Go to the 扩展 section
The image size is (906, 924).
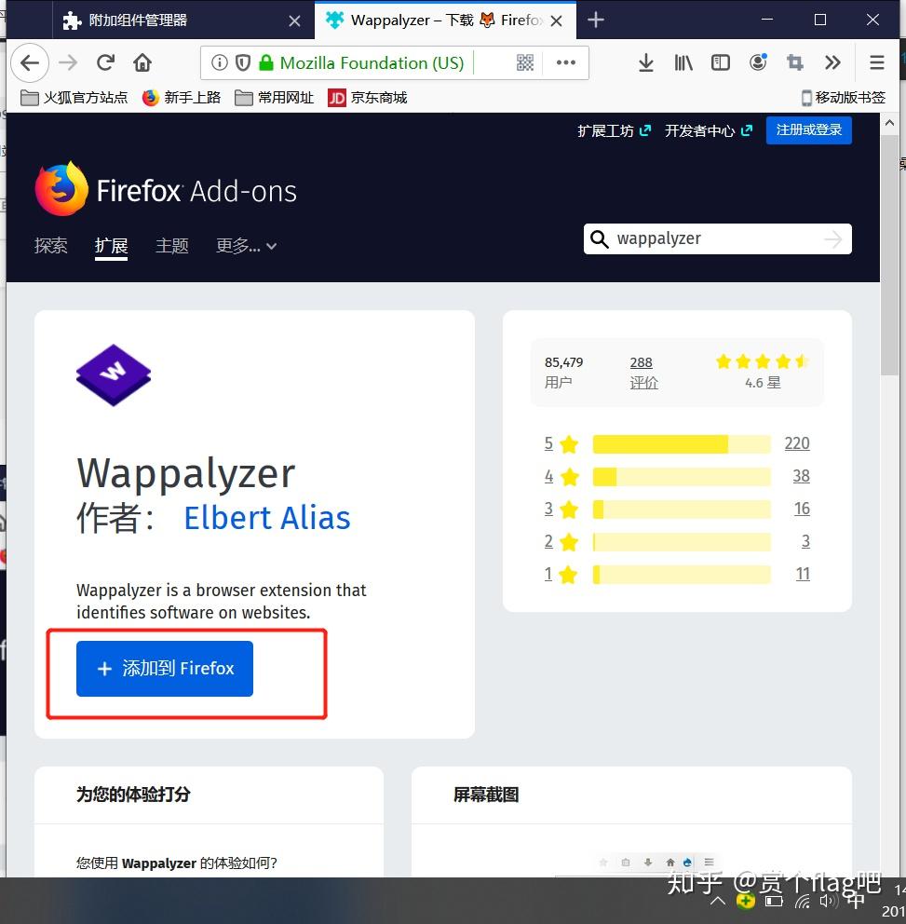(112, 246)
